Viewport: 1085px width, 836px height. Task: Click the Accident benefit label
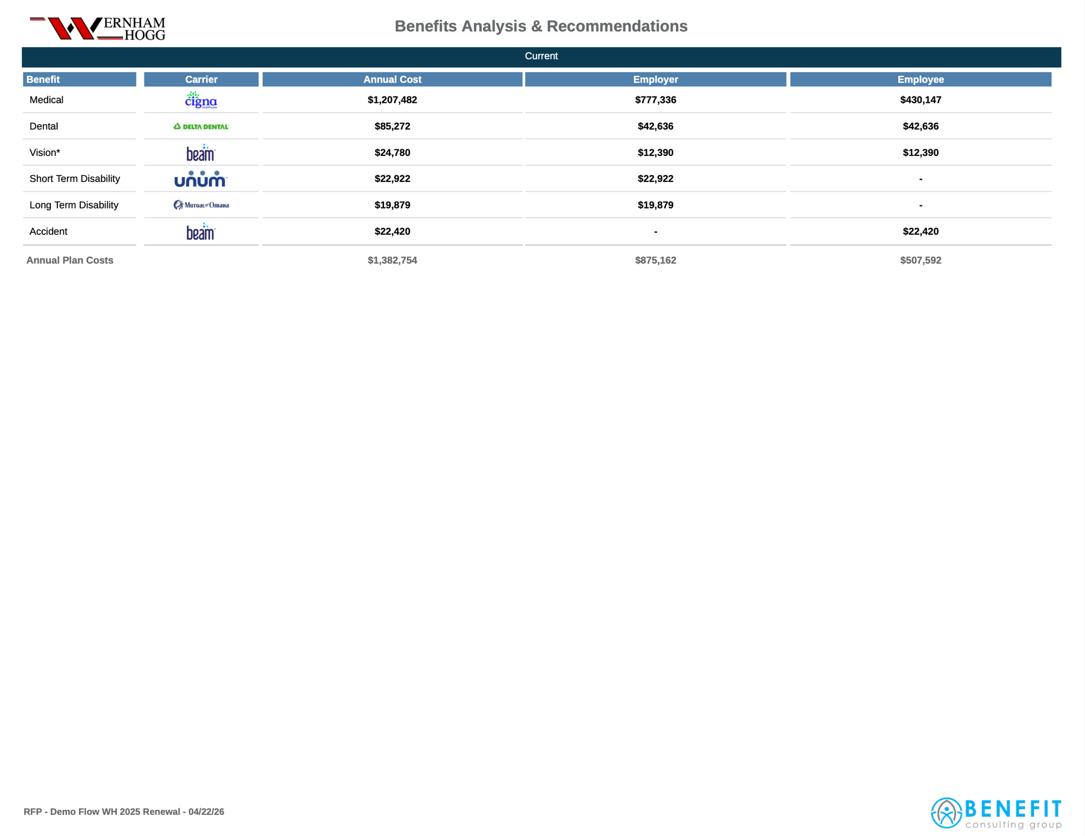48,232
